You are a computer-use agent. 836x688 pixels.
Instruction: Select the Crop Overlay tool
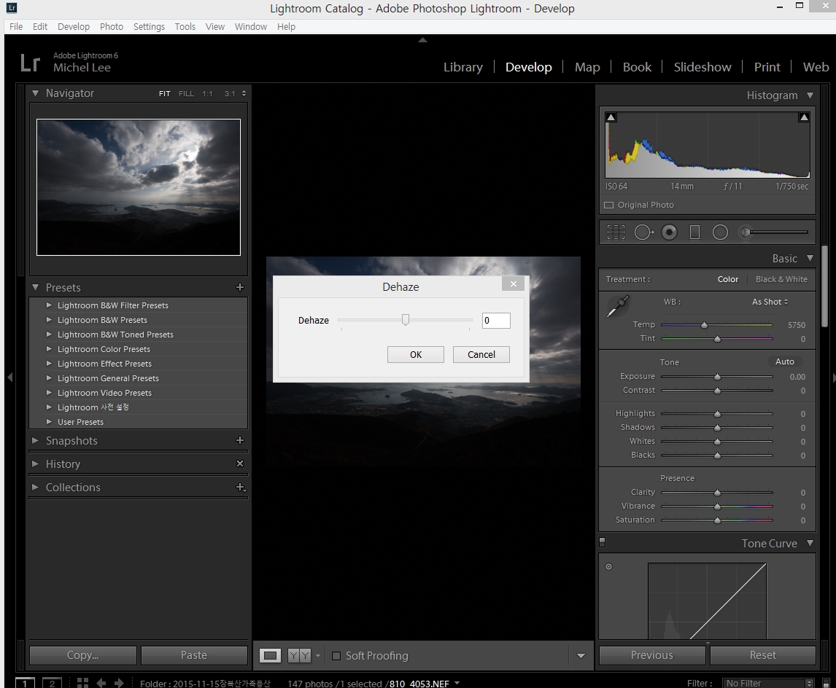tap(616, 232)
